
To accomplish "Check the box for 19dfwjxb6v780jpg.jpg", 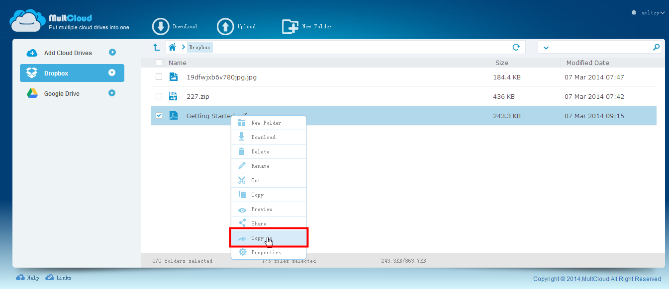I will (159, 77).
